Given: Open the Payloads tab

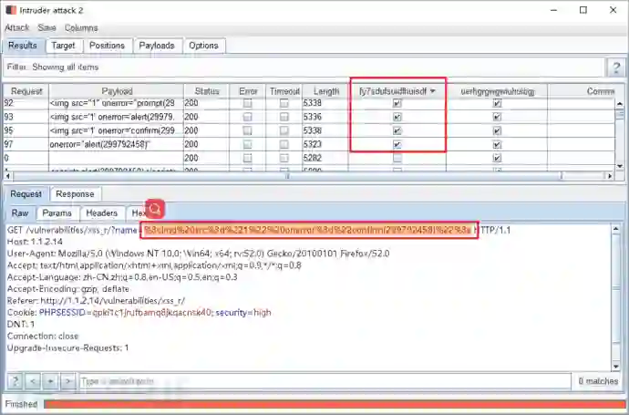Looking at the screenshot, I should click(x=157, y=46).
